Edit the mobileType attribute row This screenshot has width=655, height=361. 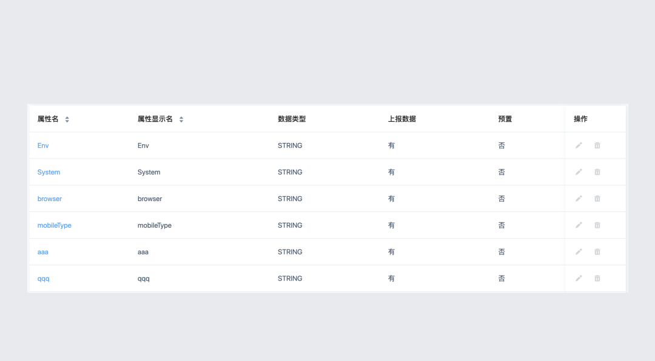(x=579, y=225)
